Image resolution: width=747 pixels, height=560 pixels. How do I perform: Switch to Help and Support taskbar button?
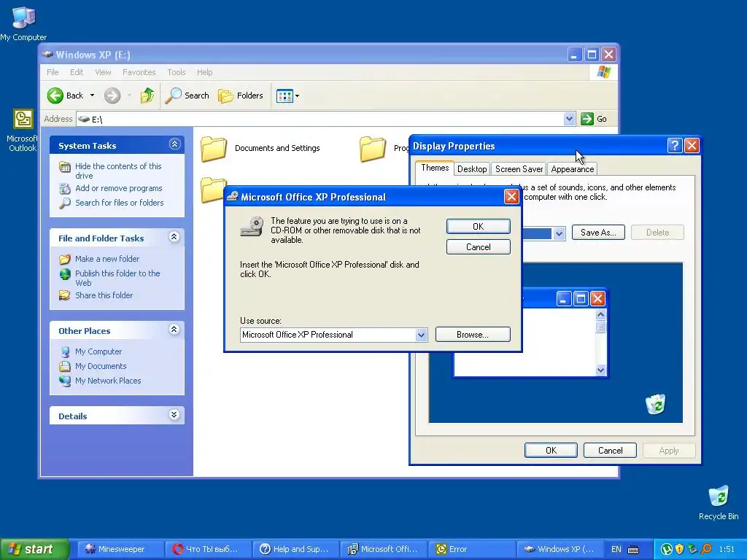point(296,549)
